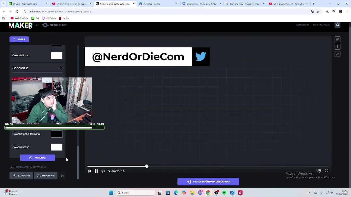
Task: Go to the home icon in header
Action: (x=338, y=25)
